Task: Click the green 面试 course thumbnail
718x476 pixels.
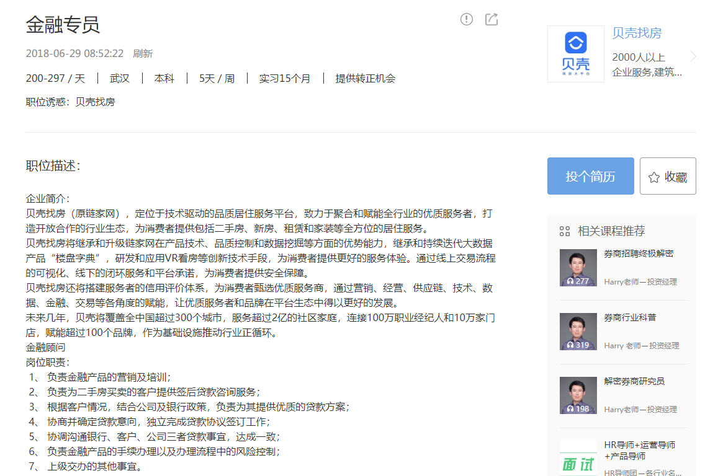Action: pyautogui.click(x=578, y=459)
